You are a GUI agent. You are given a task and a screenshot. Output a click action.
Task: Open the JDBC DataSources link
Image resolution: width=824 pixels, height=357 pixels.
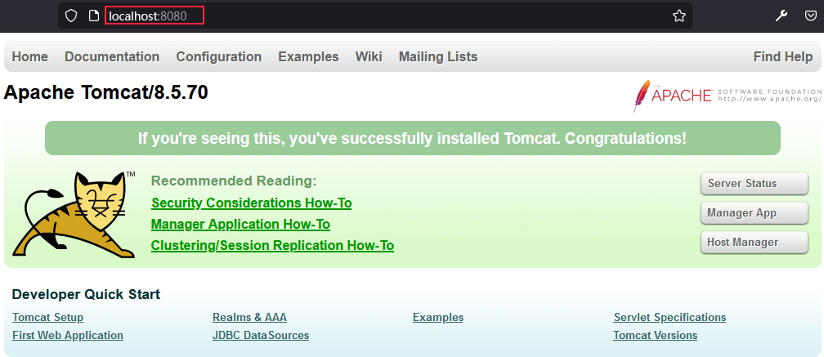tap(261, 335)
